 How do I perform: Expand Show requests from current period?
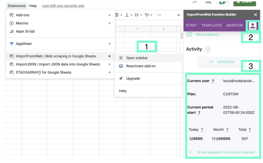(226, 152)
